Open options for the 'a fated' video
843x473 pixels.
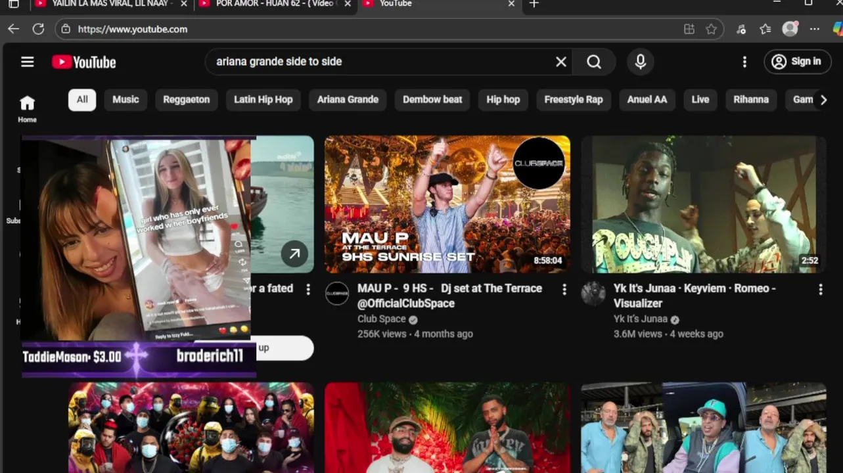[308, 289]
